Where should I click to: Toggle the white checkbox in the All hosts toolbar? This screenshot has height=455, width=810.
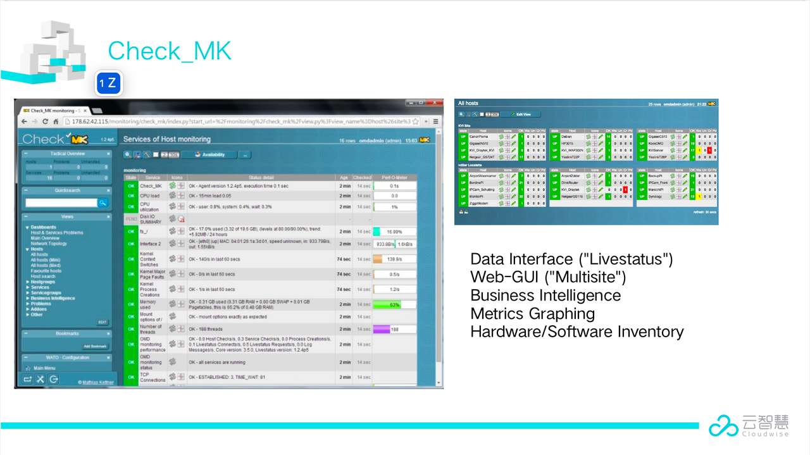[x=482, y=115]
